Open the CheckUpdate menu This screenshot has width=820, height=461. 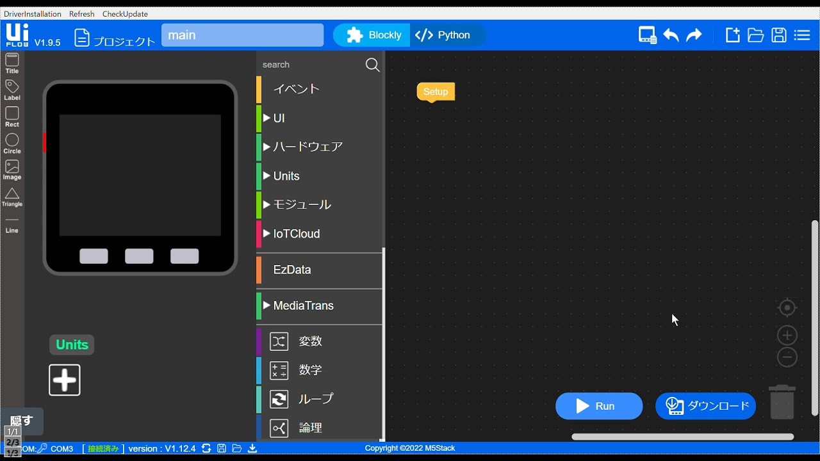tap(125, 14)
